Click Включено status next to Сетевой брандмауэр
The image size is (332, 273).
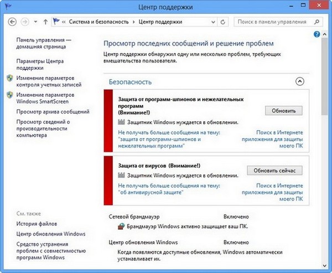(x=236, y=217)
